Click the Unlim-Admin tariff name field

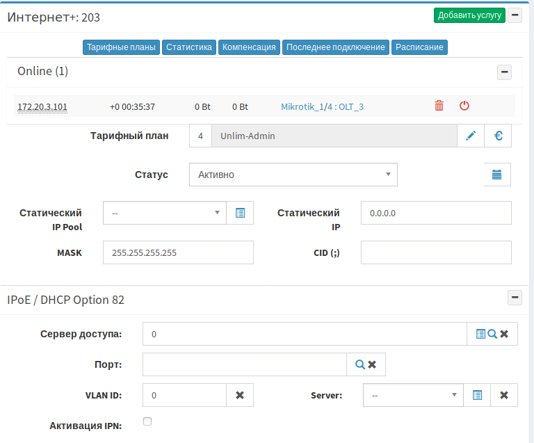click(x=334, y=136)
